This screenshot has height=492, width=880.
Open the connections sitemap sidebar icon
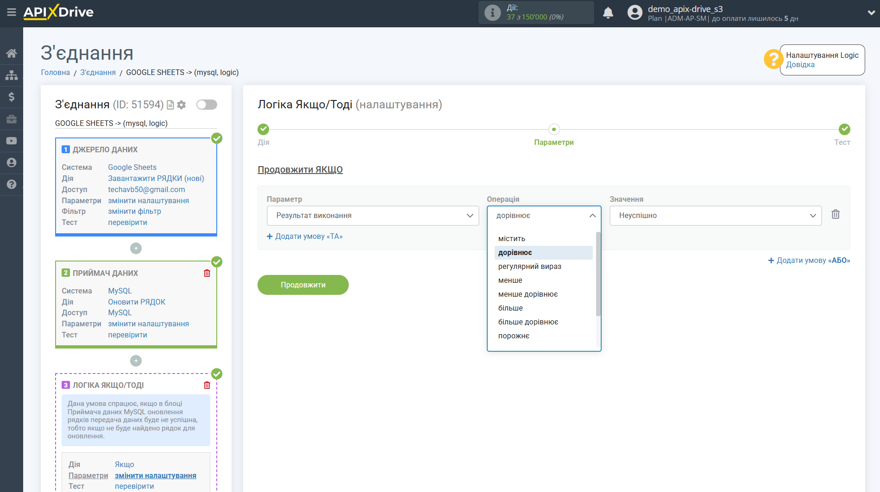12,75
